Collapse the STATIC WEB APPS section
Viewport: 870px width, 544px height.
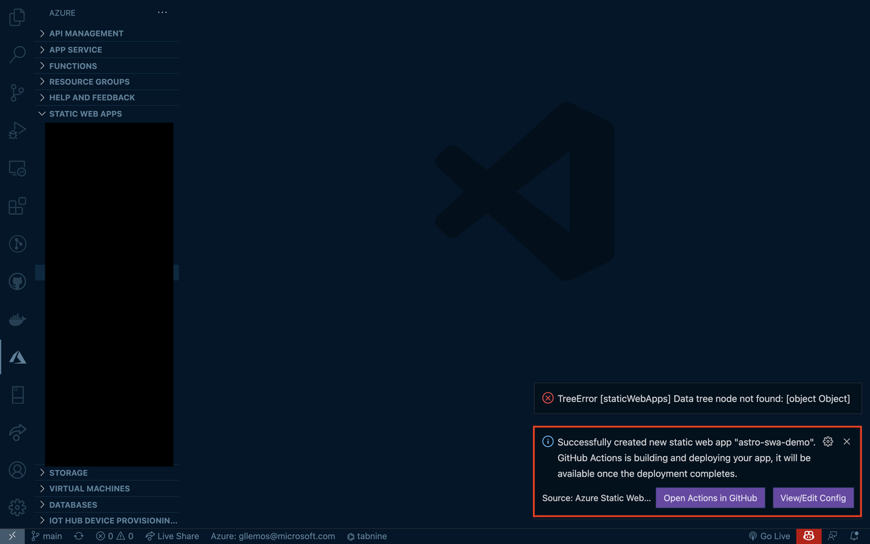[x=107, y=114]
